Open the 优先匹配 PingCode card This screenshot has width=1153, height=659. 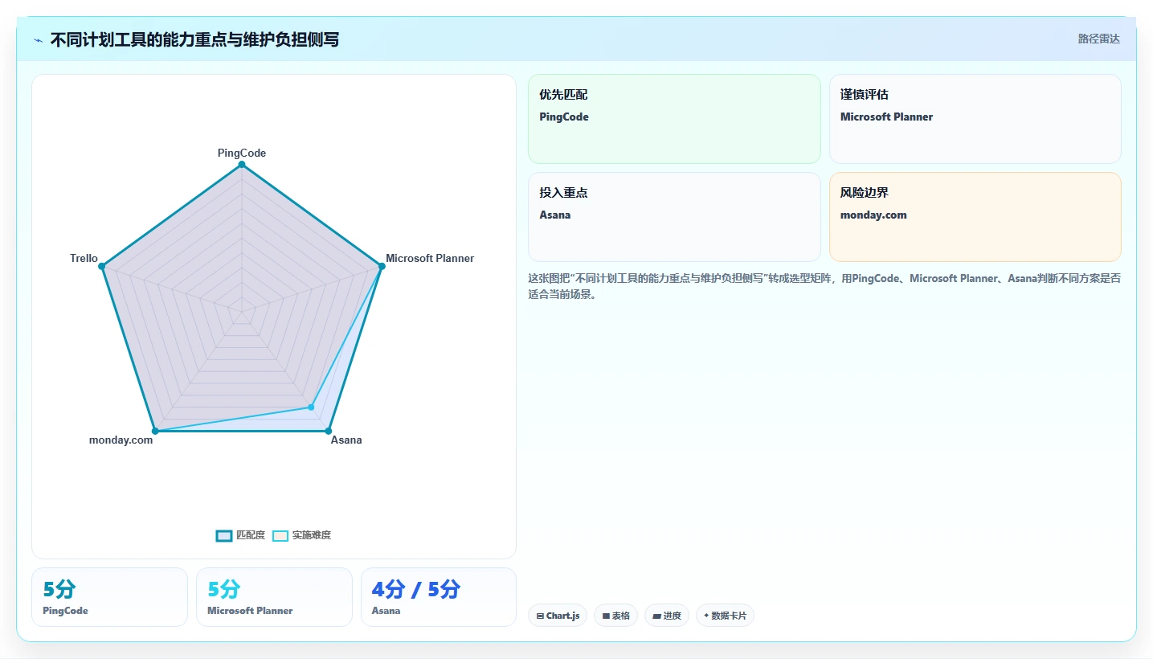(x=674, y=119)
